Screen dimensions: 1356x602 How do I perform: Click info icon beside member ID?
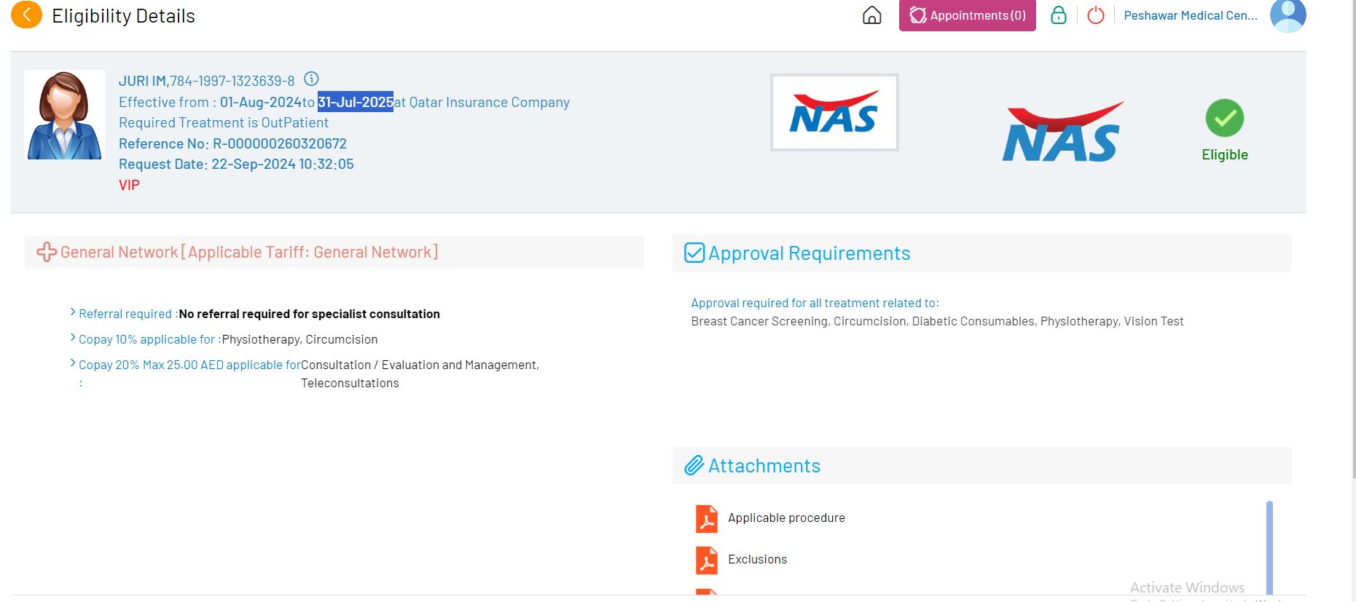[311, 79]
